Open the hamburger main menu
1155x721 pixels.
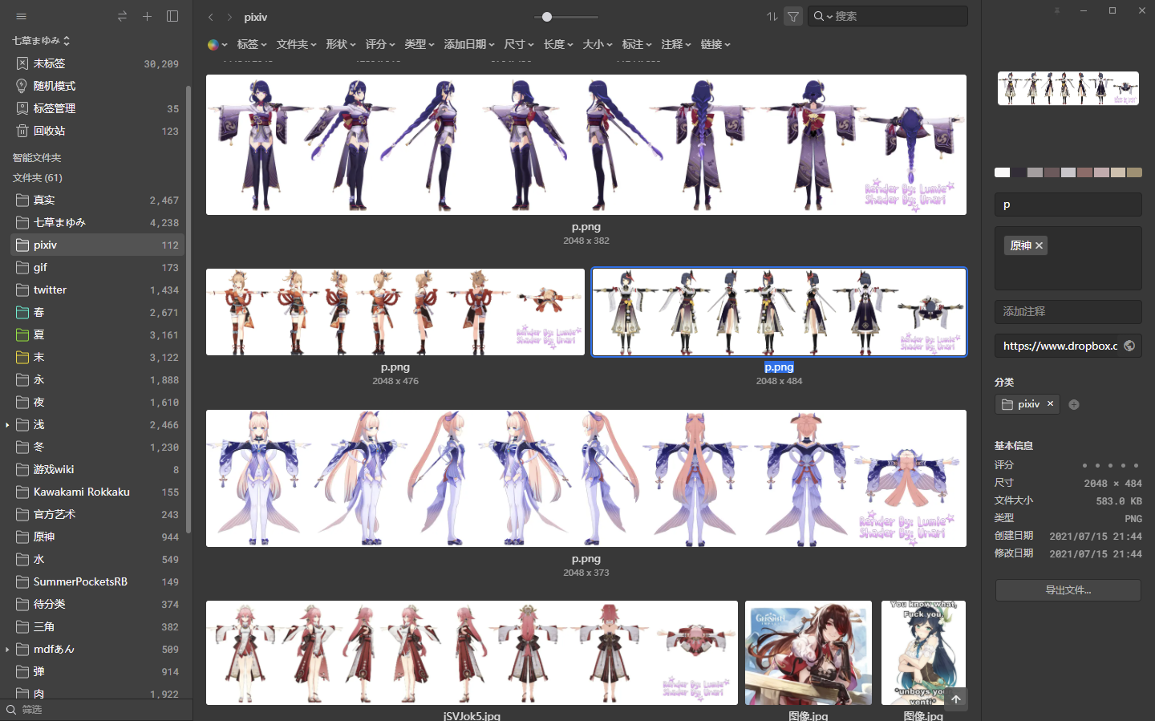click(22, 16)
